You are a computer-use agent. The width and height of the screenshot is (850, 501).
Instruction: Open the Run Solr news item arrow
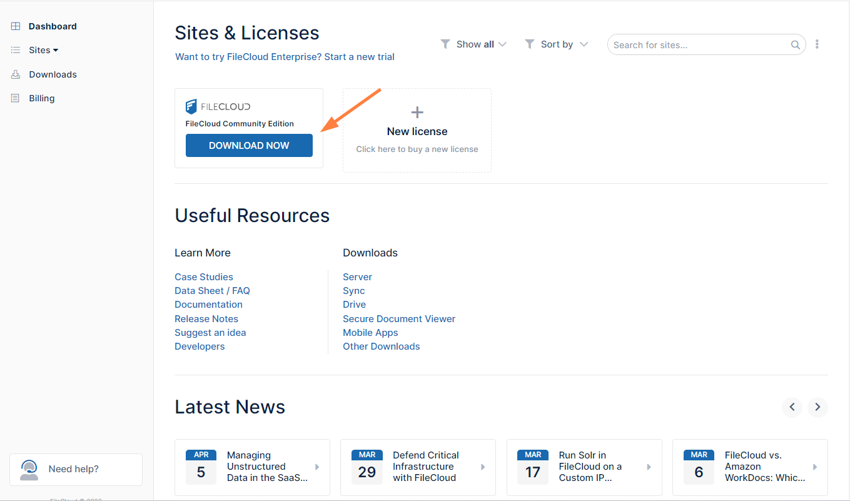(648, 467)
